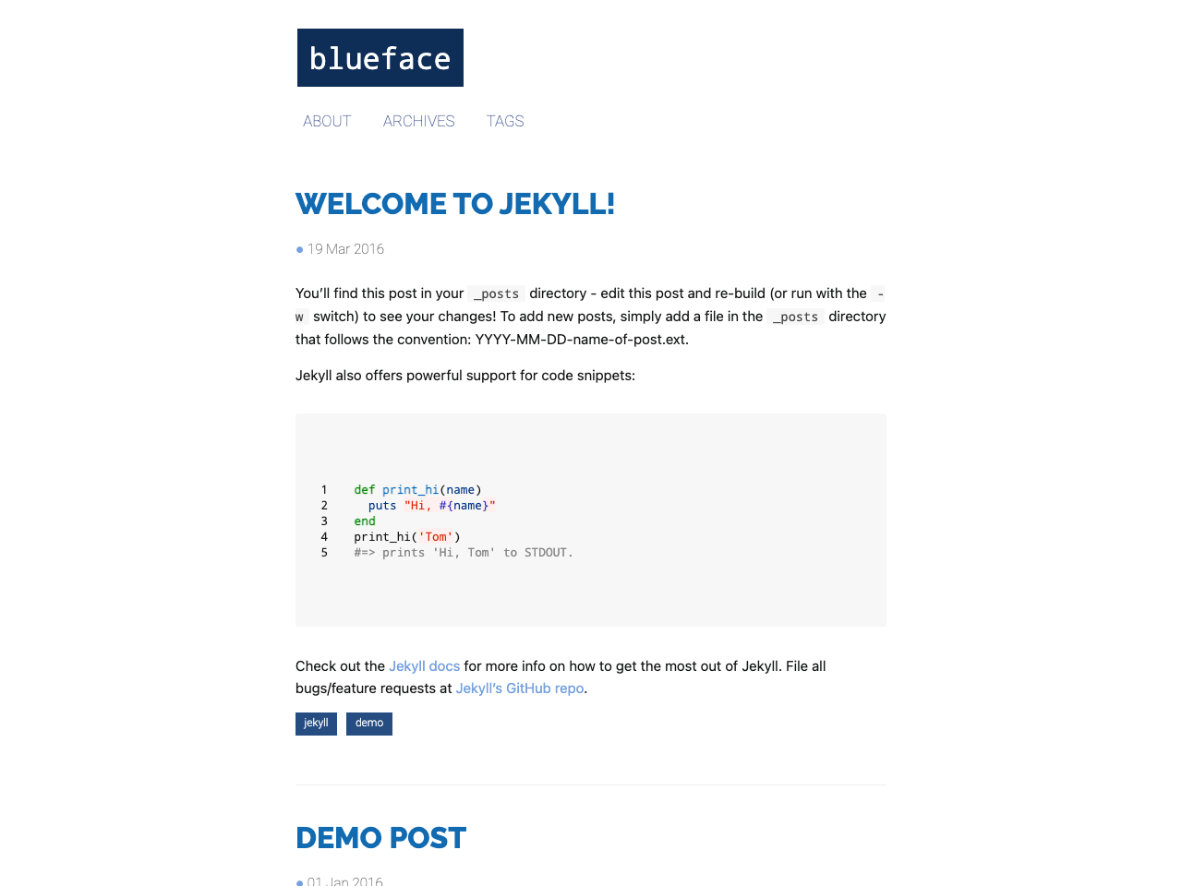
Task: Select the second _posts inline code box
Action: (794, 316)
